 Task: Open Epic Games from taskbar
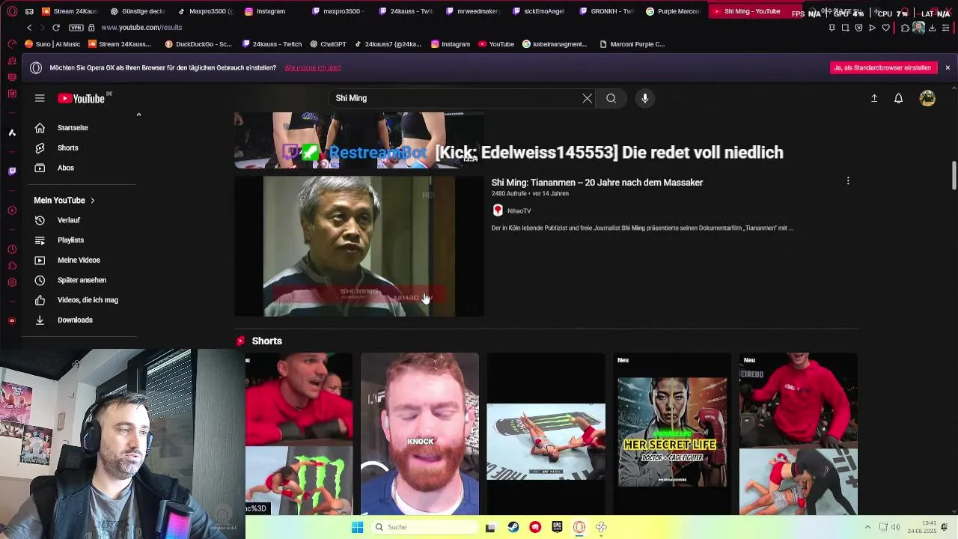click(x=557, y=527)
